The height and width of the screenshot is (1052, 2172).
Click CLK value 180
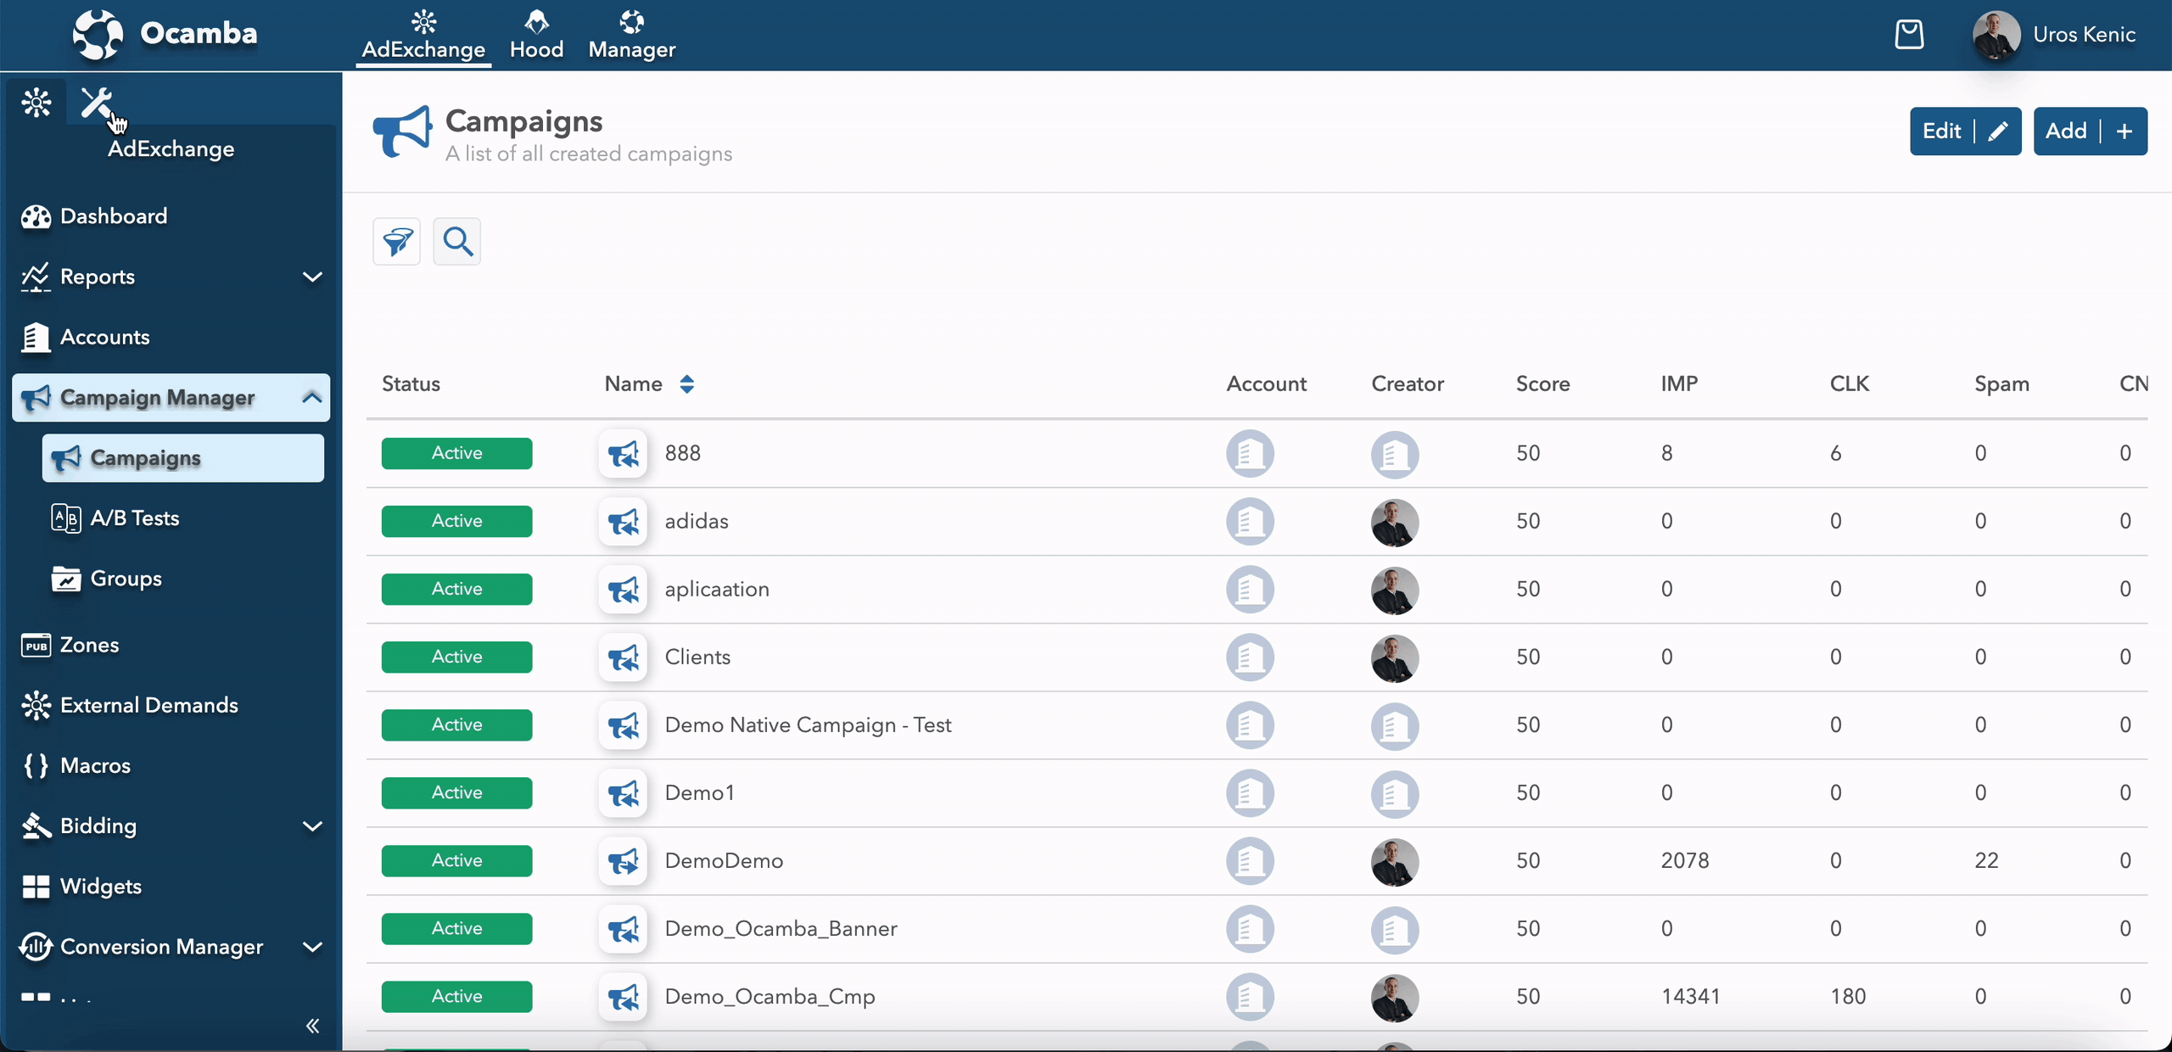pos(1848,996)
